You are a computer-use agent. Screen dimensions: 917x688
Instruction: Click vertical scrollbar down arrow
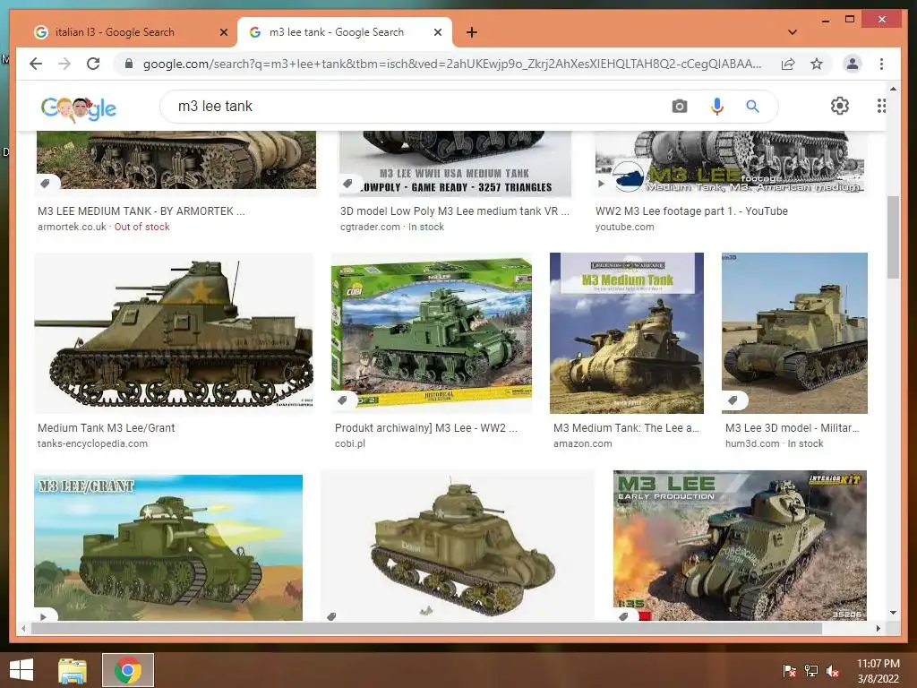[x=893, y=613]
